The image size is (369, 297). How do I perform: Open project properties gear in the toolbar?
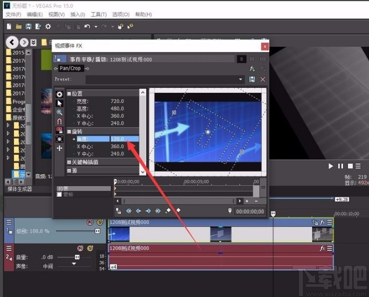pos(48,26)
